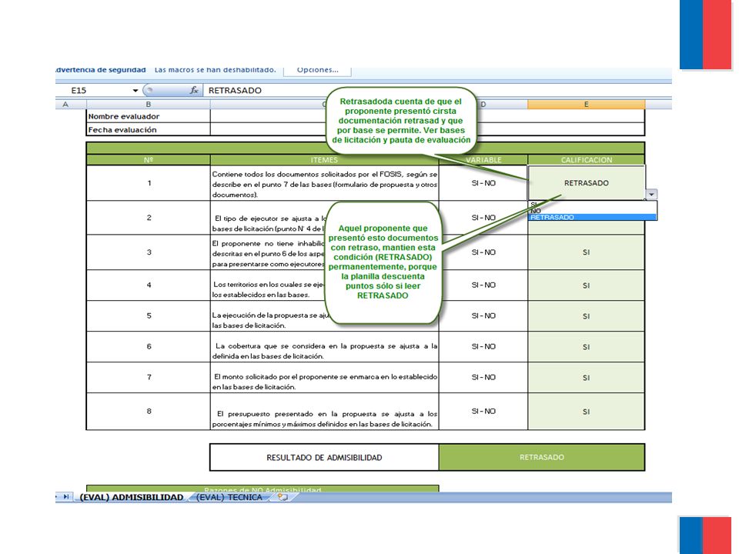Click the ITEMES header cell
This screenshot has height=554, width=739.
(x=324, y=160)
